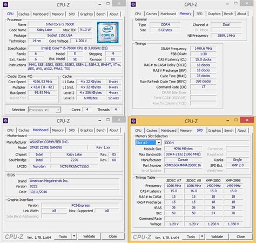This screenshot has height=243, width=256.
Task: Click the Intel Core i5 logo badge
Action: tap(107, 32)
